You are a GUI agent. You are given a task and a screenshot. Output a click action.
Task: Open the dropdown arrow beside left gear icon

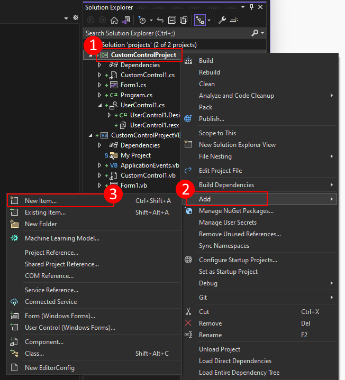coord(66,18)
